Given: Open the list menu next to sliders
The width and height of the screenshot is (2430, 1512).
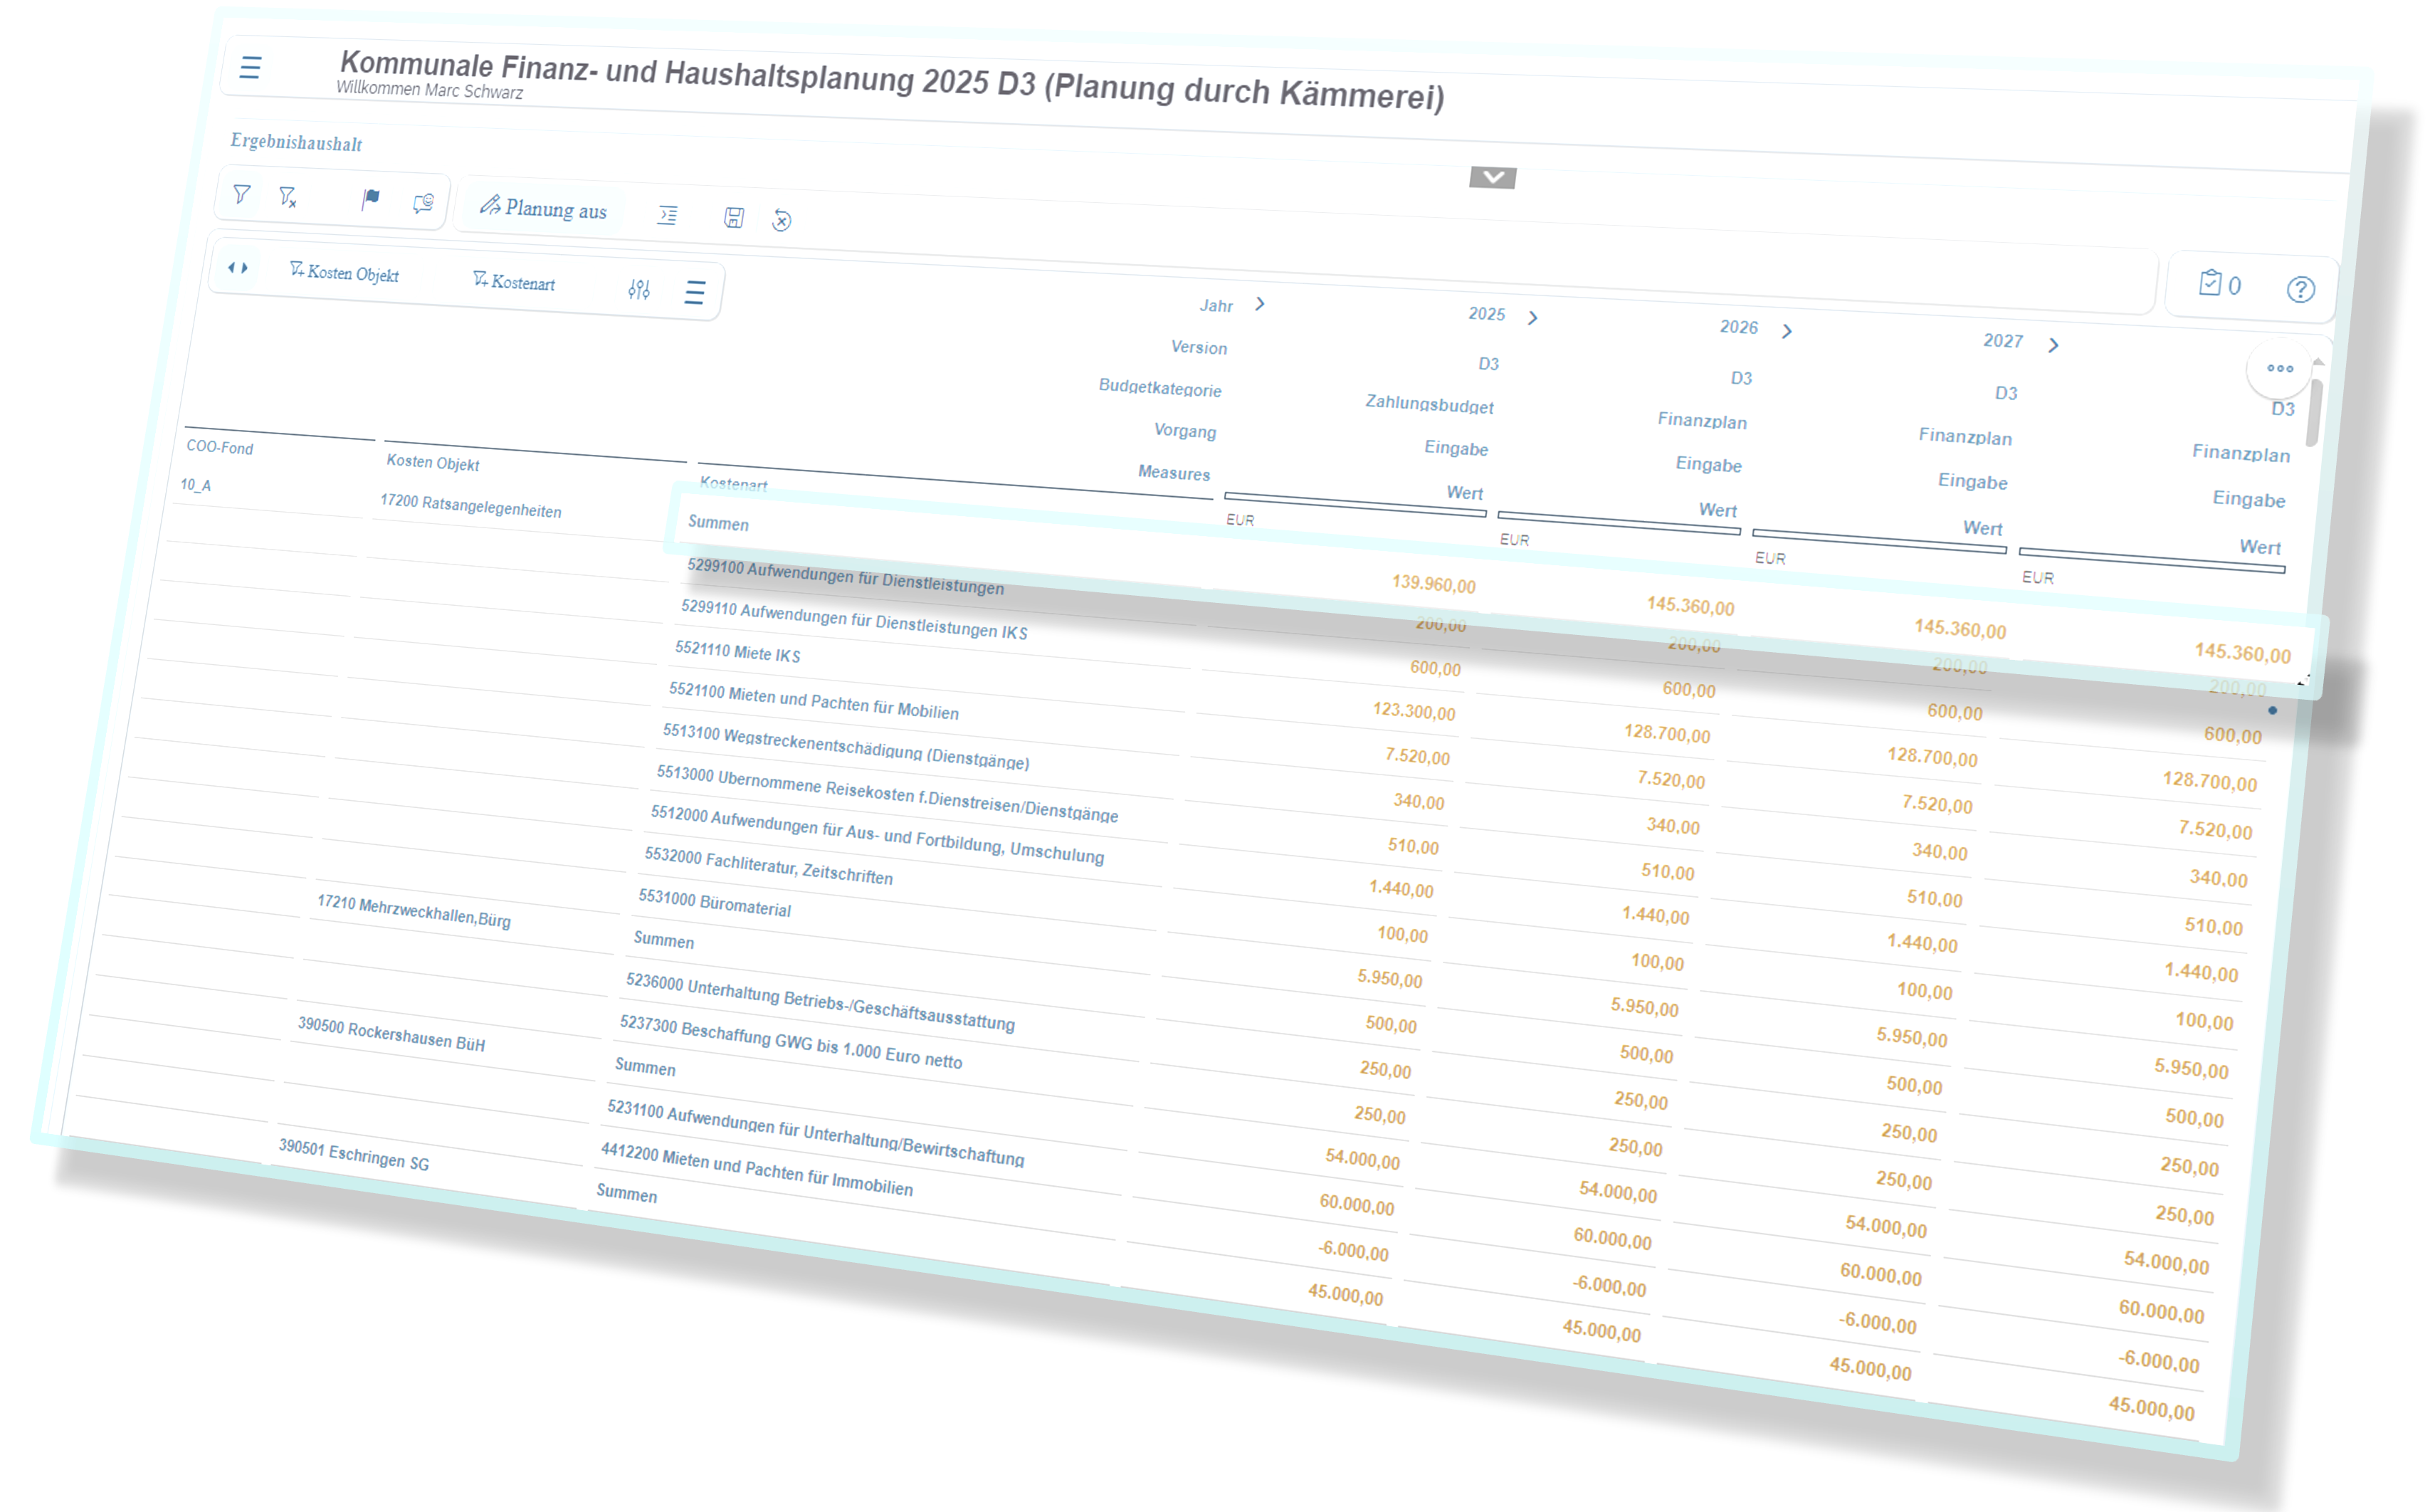Looking at the screenshot, I should pos(695,292).
